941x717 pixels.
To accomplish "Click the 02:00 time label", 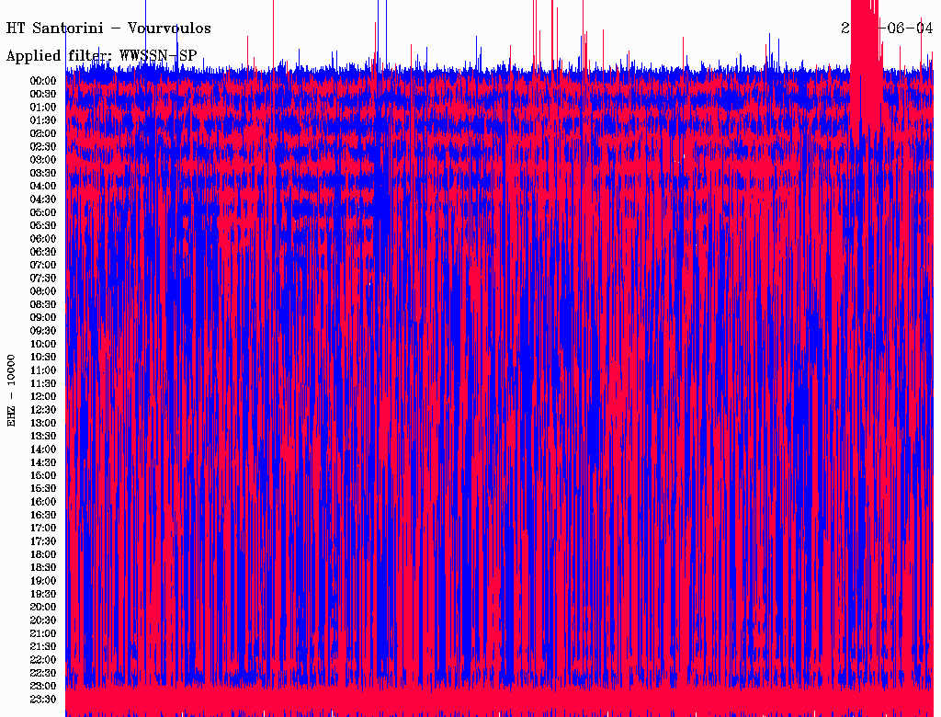I will (x=43, y=133).
